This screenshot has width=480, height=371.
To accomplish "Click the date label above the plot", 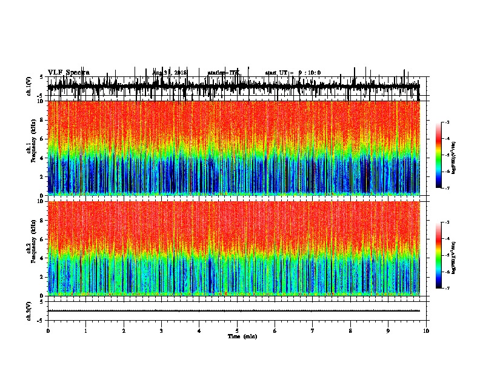I will click(170, 73).
